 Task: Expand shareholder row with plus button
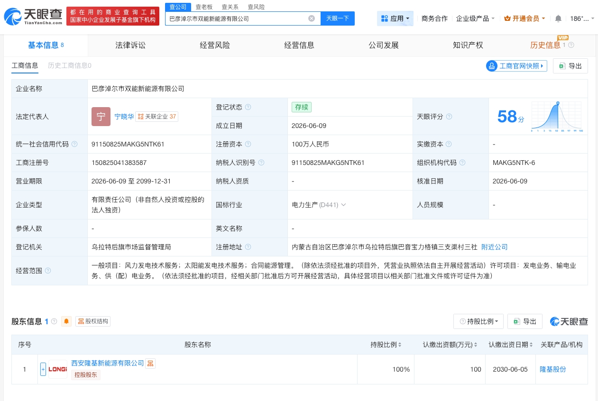tap(43, 369)
